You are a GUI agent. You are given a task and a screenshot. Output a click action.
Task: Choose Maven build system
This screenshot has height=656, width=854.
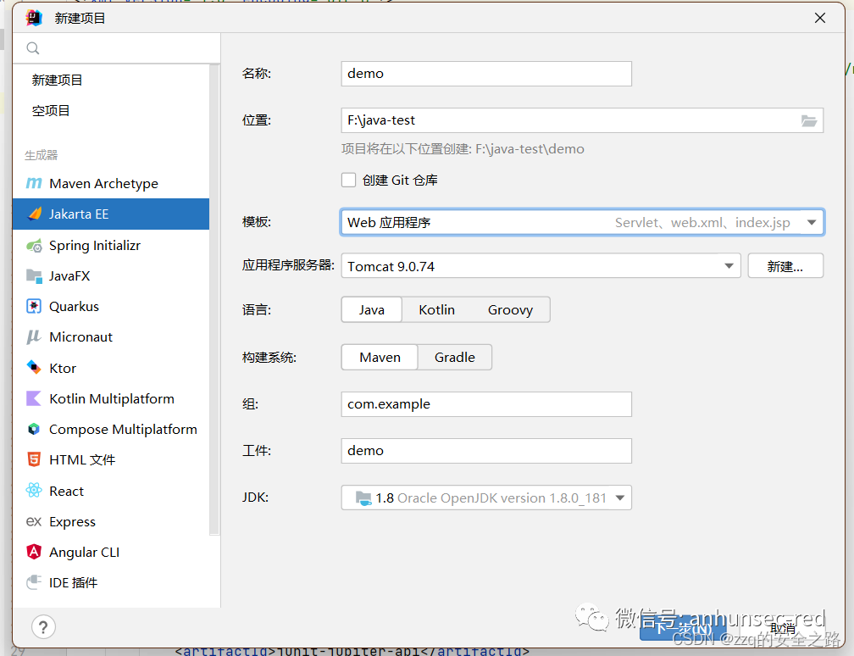tap(380, 358)
